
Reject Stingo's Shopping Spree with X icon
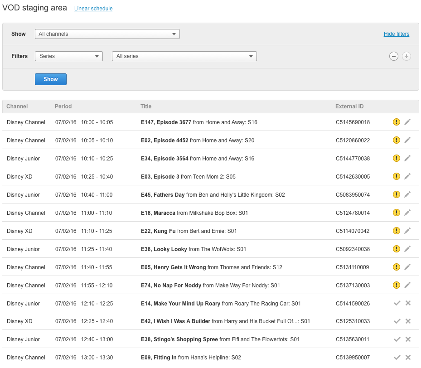[x=408, y=339]
